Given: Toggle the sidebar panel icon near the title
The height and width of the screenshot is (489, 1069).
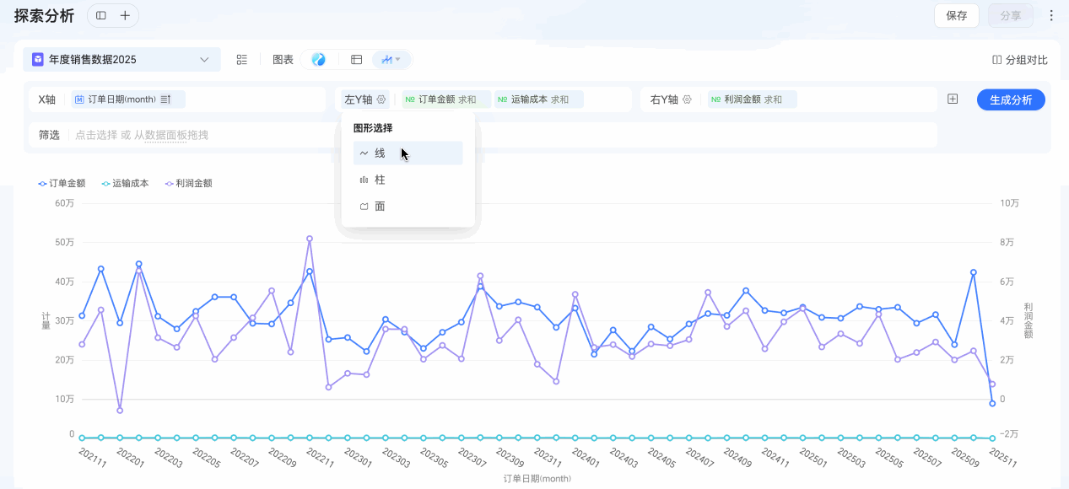Looking at the screenshot, I should point(101,15).
